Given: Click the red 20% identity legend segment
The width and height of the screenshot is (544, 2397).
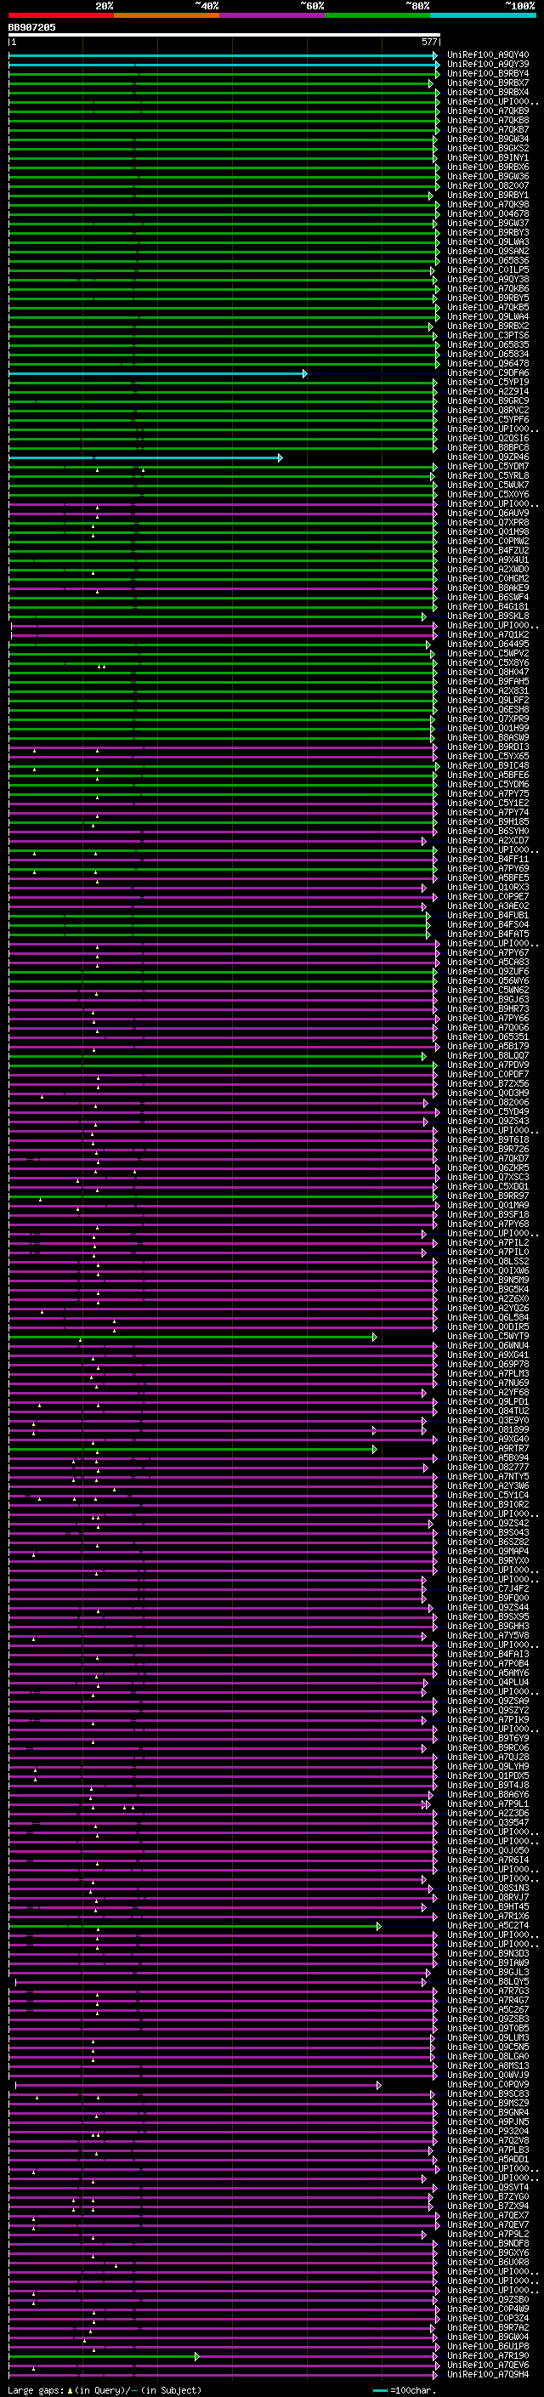Looking at the screenshot, I should coord(61,15).
